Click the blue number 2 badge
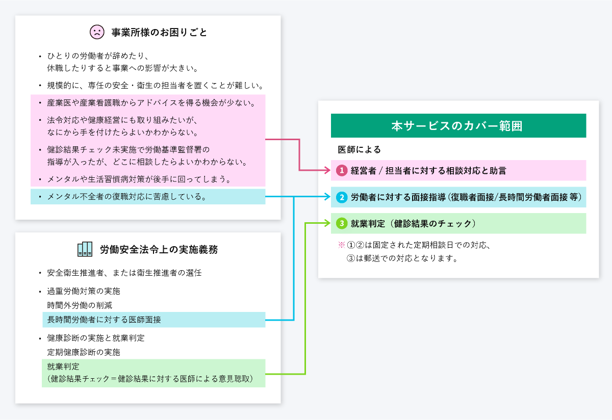 (342, 197)
